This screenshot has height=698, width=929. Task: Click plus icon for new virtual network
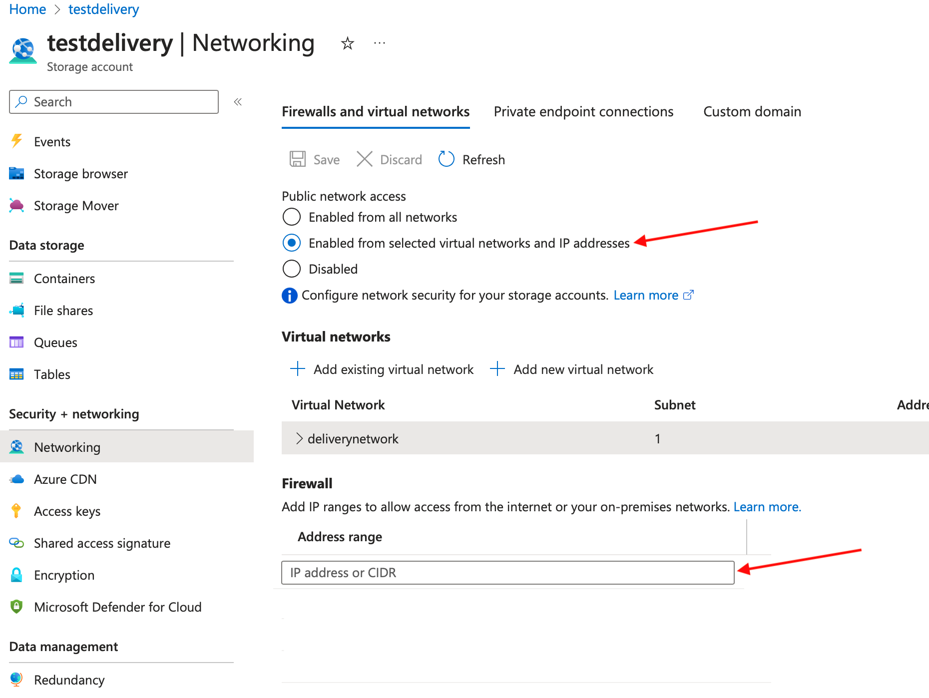click(497, 368)
